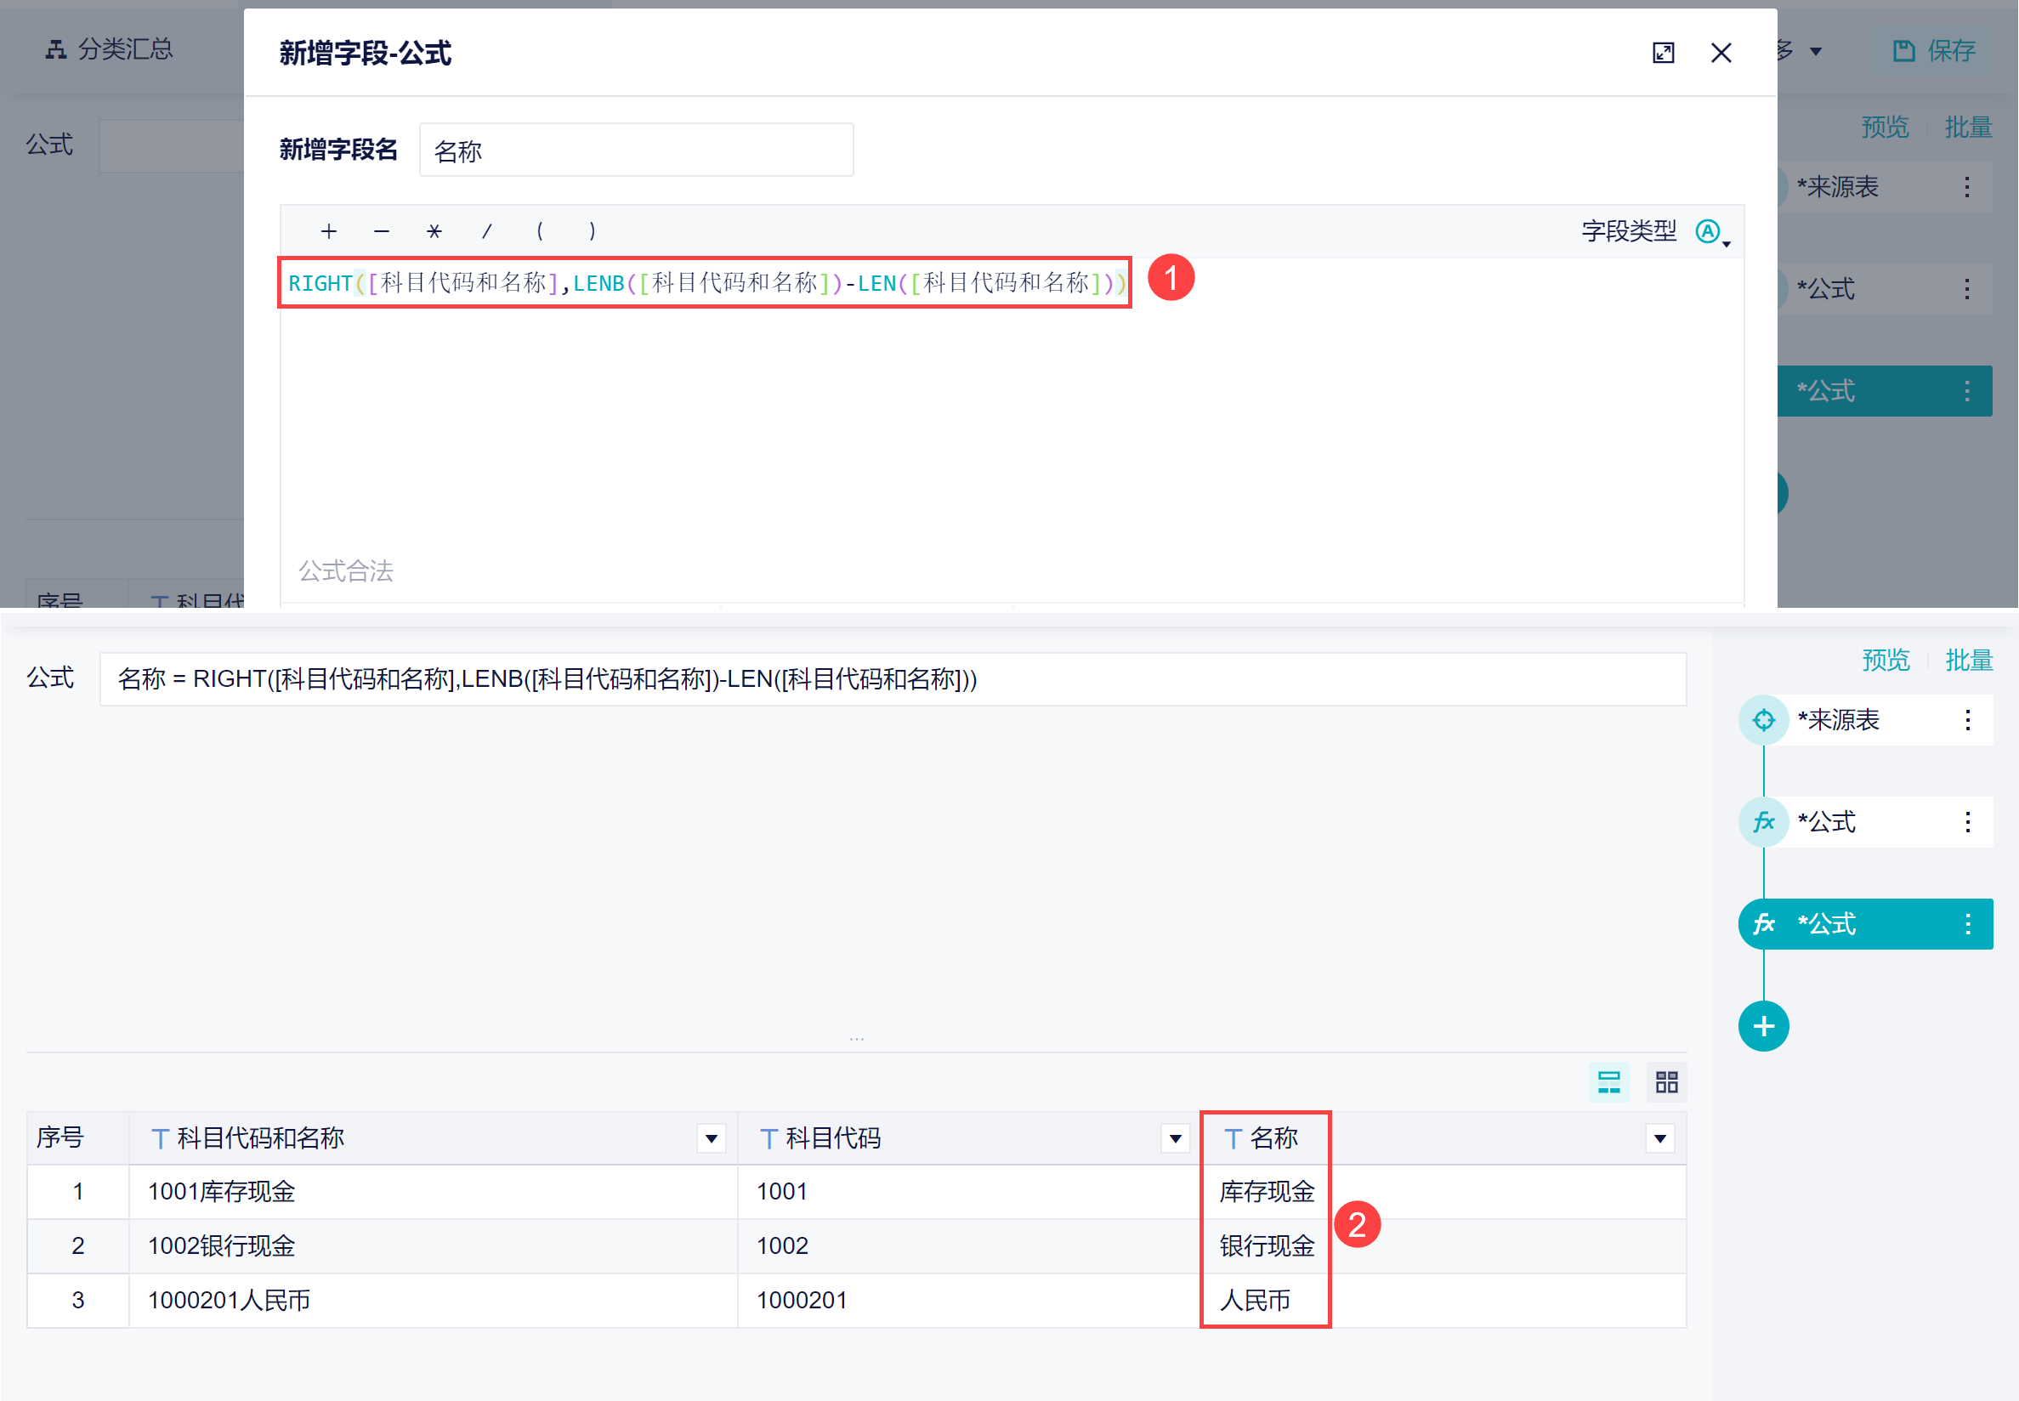
Task: Open 名称 column dropdown arrow
Action: pos(1660,1138)
